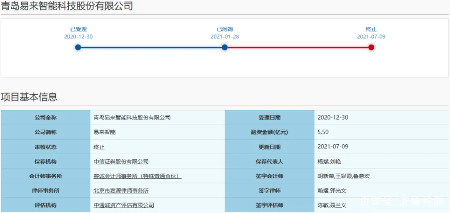Select the 终止 stage label above timeline
Screen dimensions: 450x213
pos(371,29)
